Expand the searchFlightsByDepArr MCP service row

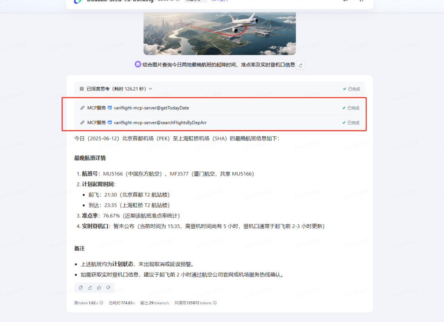[x=220, y=123]
